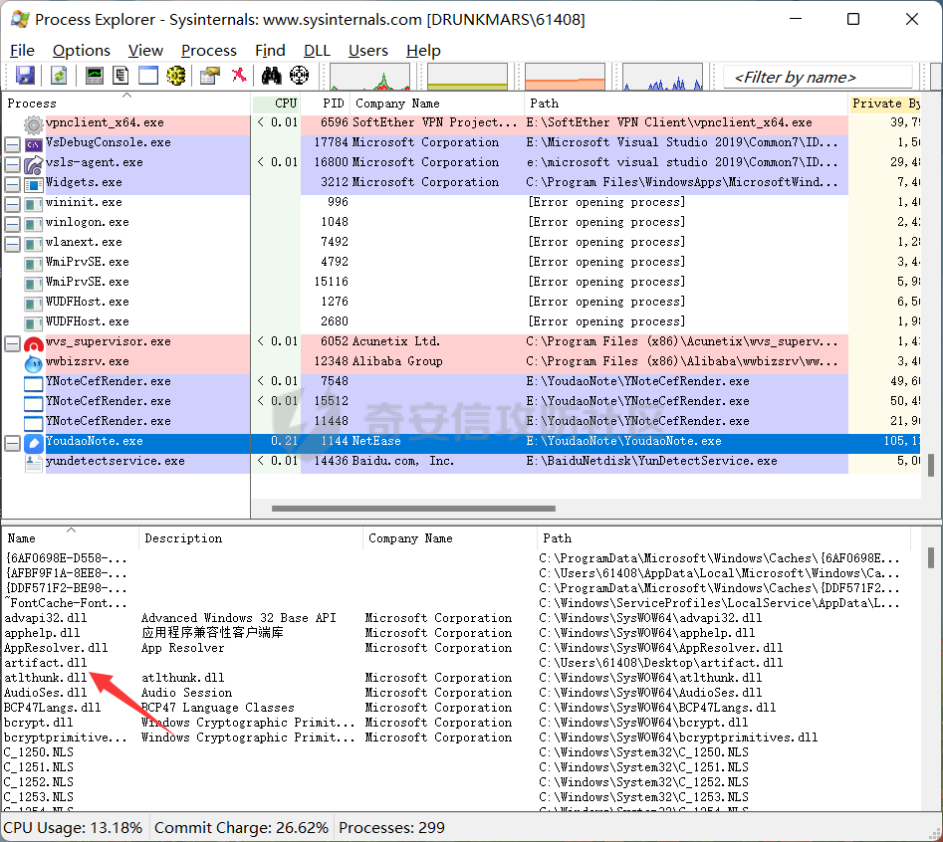This screenshot has width=943, height=842.
Task: Toggle the lower pane toolbar icon
Action: tap(148, 76)
